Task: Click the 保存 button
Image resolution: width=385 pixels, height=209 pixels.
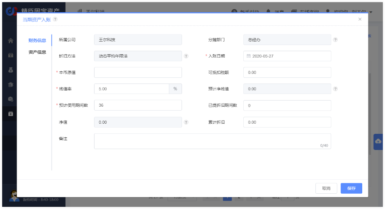Action: [x=351, y=188]
